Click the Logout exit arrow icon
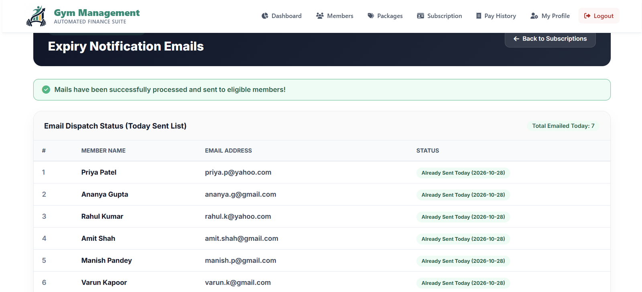Image resolution: width=642 pixels, height=292 pixels. pyautogui.click(x=587, y=16)
